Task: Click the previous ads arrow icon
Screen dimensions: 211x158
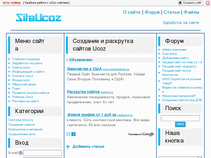Action: pyautogui.click(x=68, y=134)
